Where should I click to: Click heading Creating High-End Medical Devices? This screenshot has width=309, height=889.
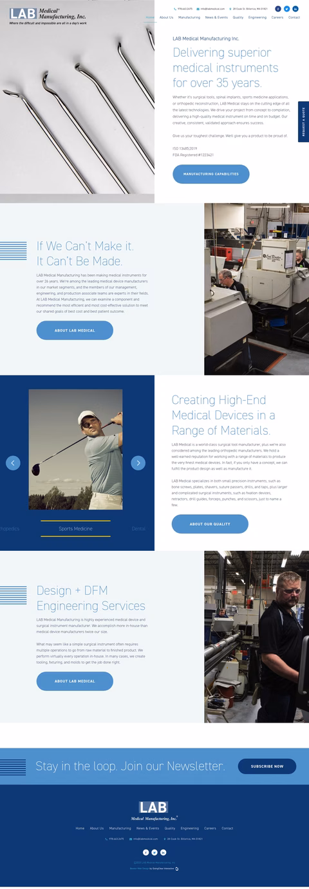[223, 415]
